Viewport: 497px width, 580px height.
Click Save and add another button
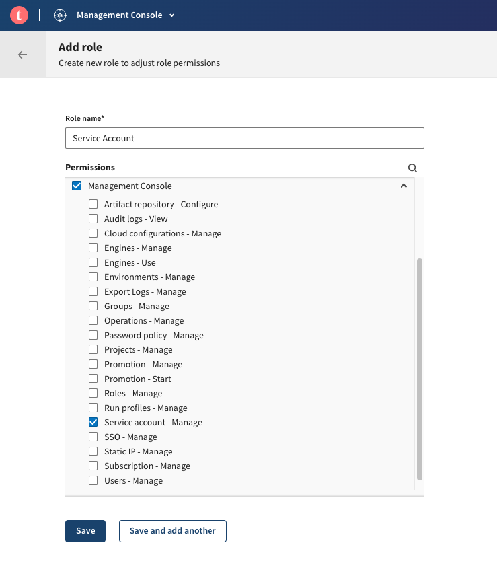172,531
